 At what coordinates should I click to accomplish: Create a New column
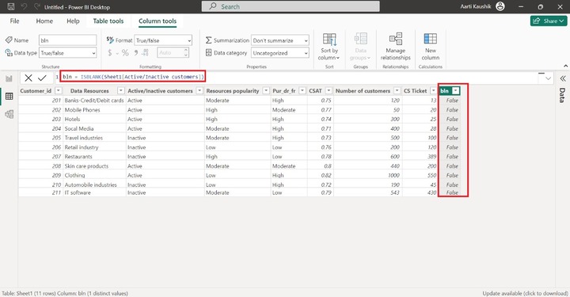pos(431,47)
